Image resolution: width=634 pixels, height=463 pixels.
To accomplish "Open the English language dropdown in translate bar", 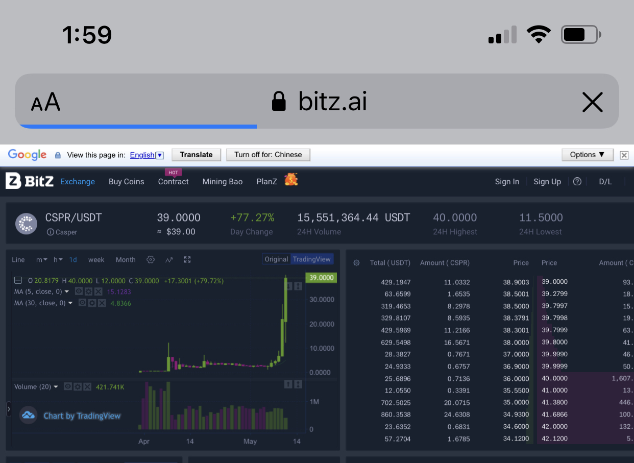I will pyautogui.click(x=147, y=155).
